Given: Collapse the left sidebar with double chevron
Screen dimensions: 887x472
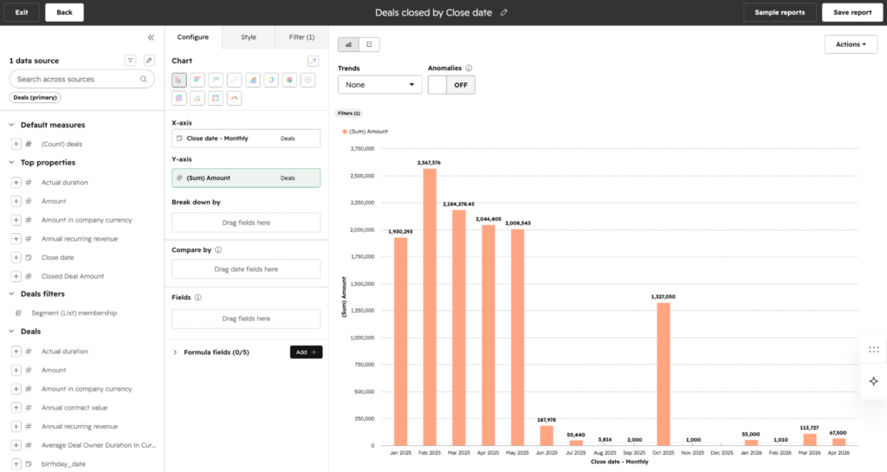Looking at the screenshot, I should [151, 37].
